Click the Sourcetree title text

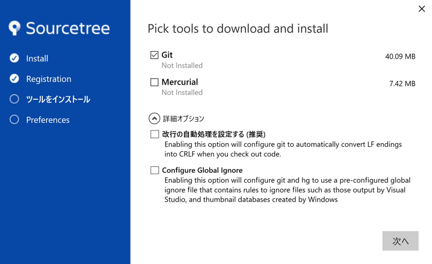68,28
